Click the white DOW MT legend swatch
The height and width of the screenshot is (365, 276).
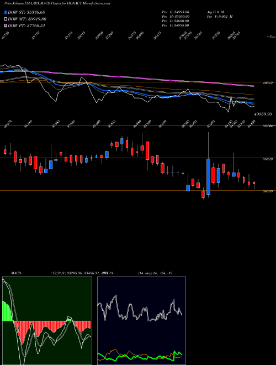[6, 19]
